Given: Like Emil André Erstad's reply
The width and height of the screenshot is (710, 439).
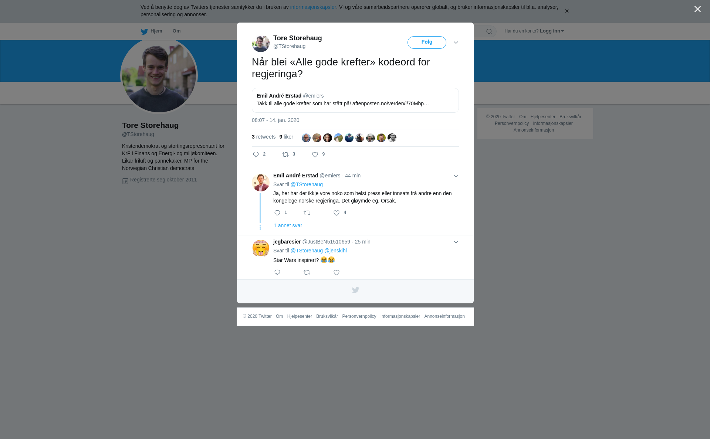Looking at the screenshot, I should (x=337, y=213).
